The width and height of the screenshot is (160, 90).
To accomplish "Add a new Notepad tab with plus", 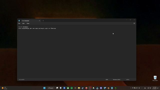I will [43, 21].
